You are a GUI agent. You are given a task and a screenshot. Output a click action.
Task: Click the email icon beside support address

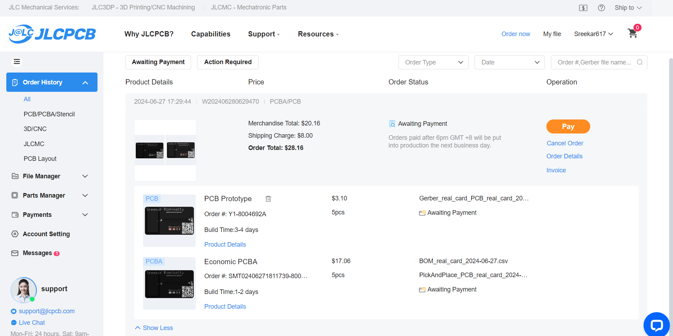tap(14, 311)
